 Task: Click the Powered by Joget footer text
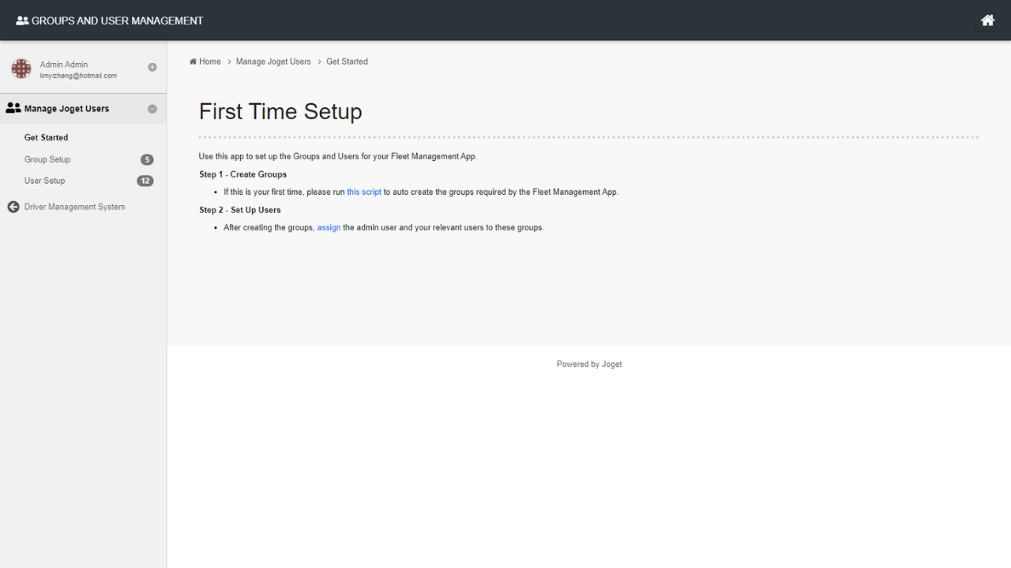tap(589, 364)
